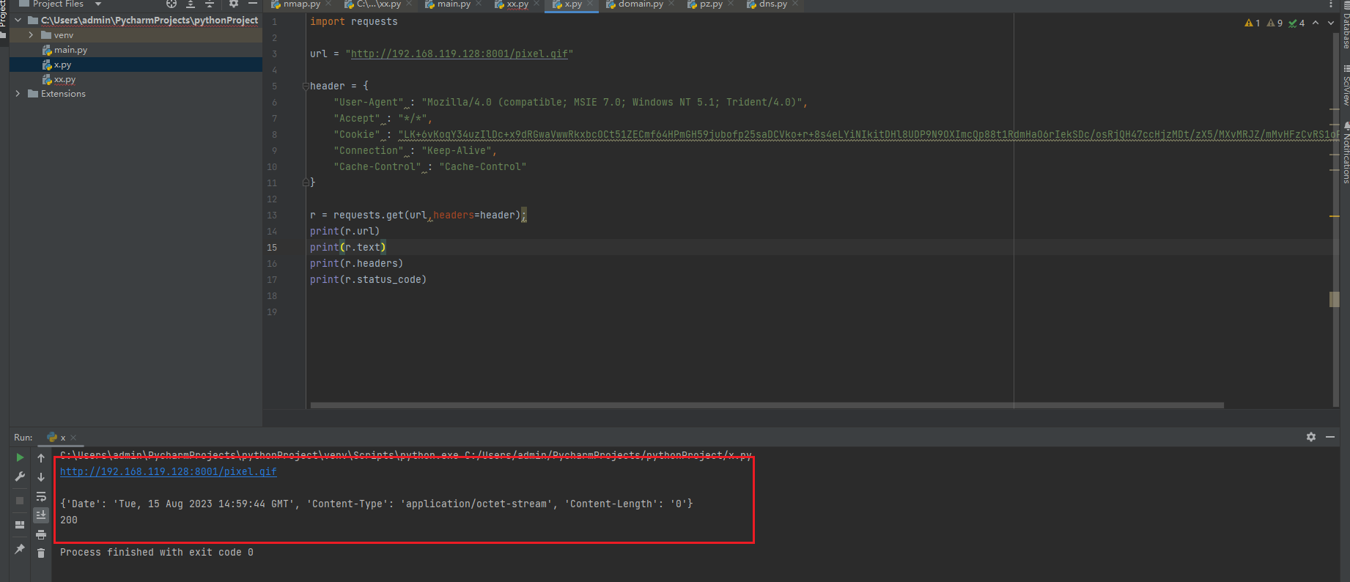Hide the Run tool window
Viewport: 1350px width, 582px height.
pyautogui.click(x=1330, y=437)
